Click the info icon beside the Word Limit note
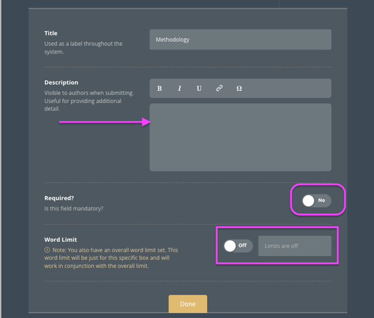Image resolution: width=374 pixels, height=318 pixels. pos(47,250)
